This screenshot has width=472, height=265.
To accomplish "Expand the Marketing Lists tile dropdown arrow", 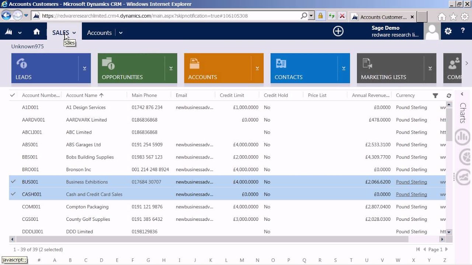I will tap(430, 68).
